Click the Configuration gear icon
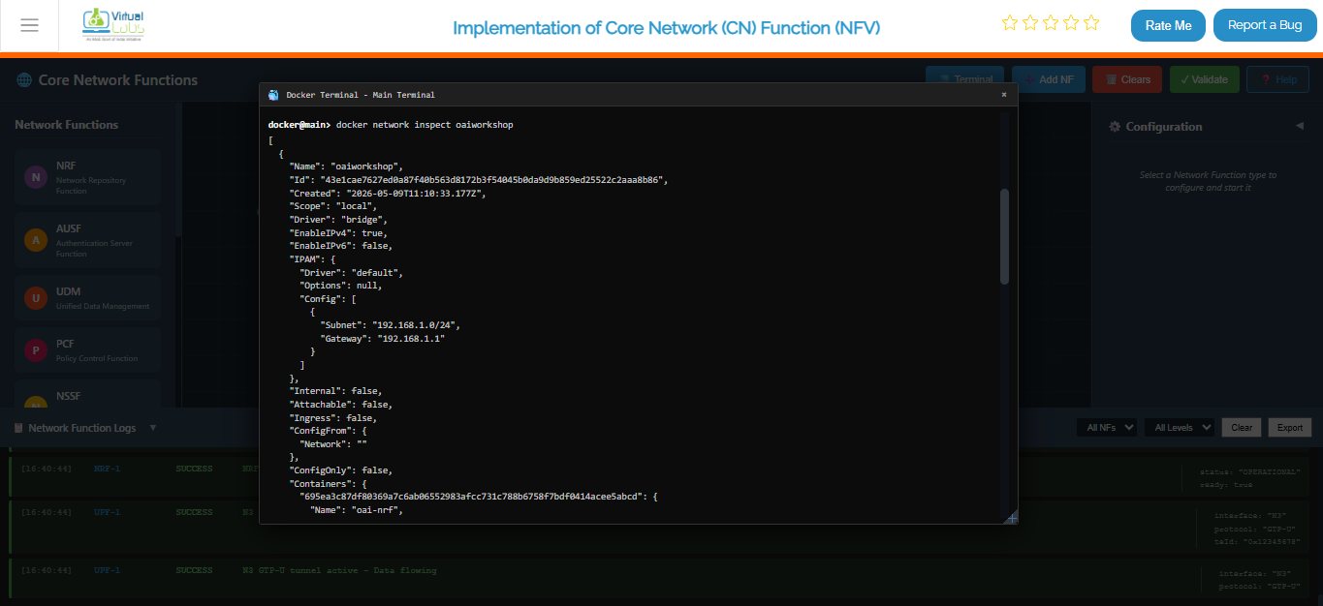 click(x=1115, y=127)
